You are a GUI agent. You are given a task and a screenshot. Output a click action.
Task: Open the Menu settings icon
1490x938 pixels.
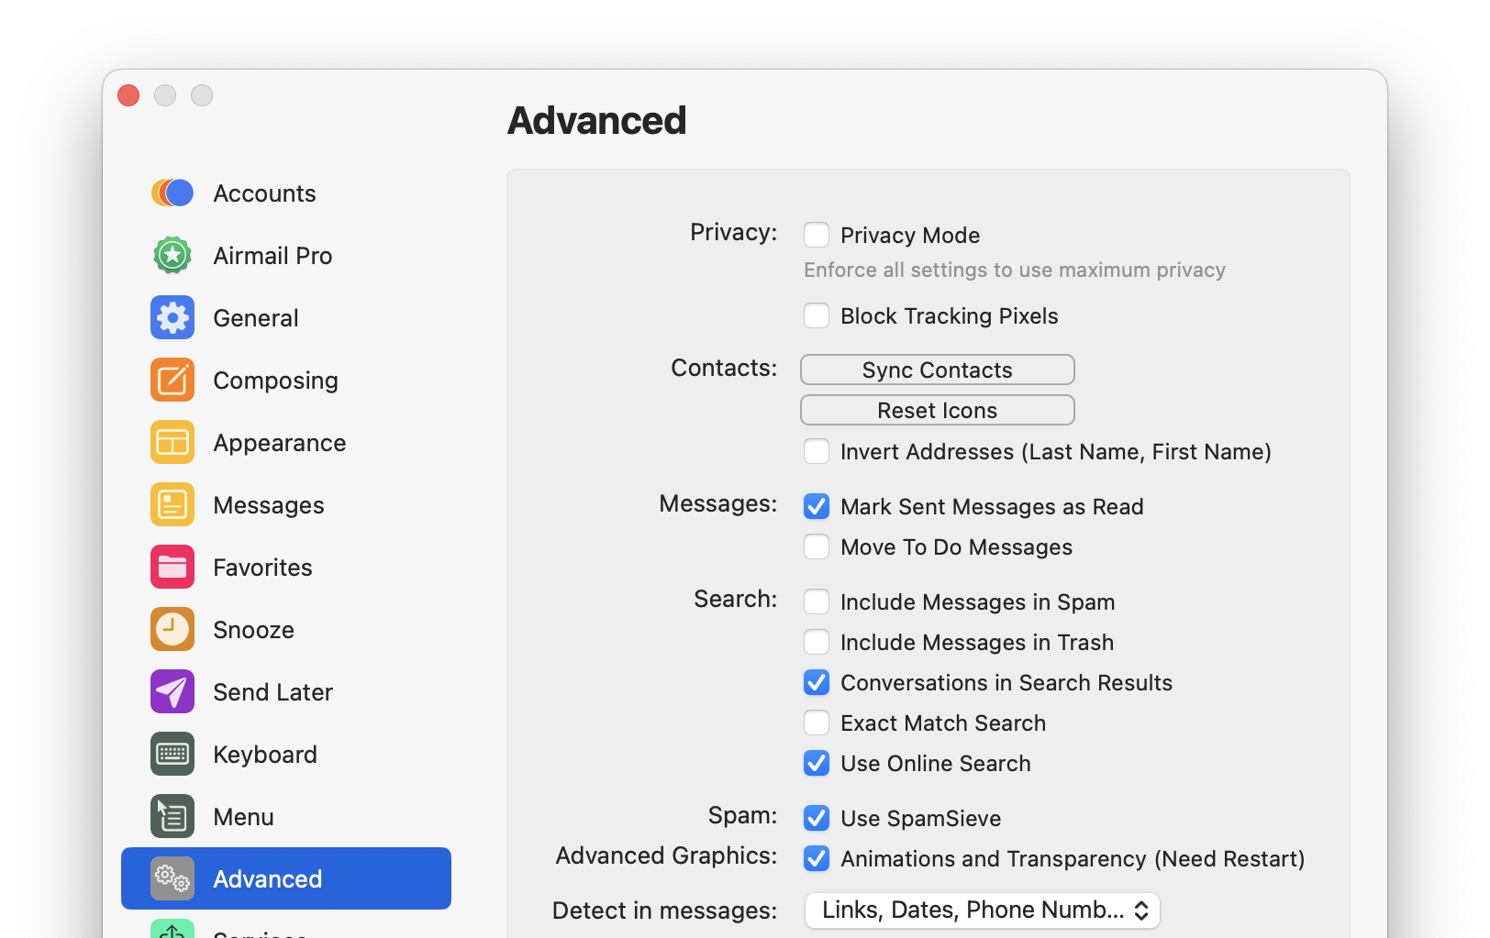coord(172,816)
